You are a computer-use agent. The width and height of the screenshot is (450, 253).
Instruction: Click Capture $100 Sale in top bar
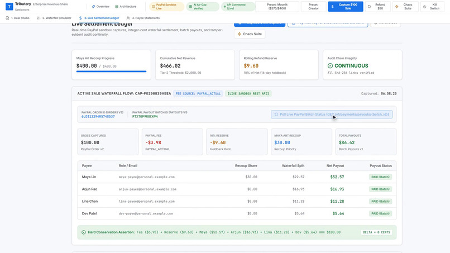pyautogui.click(x=346, y=6)
